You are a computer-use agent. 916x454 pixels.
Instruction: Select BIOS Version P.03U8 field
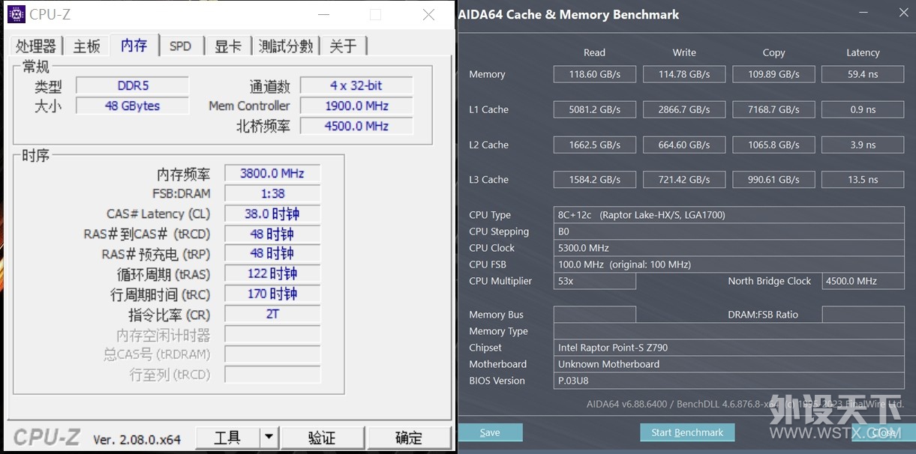729,381
